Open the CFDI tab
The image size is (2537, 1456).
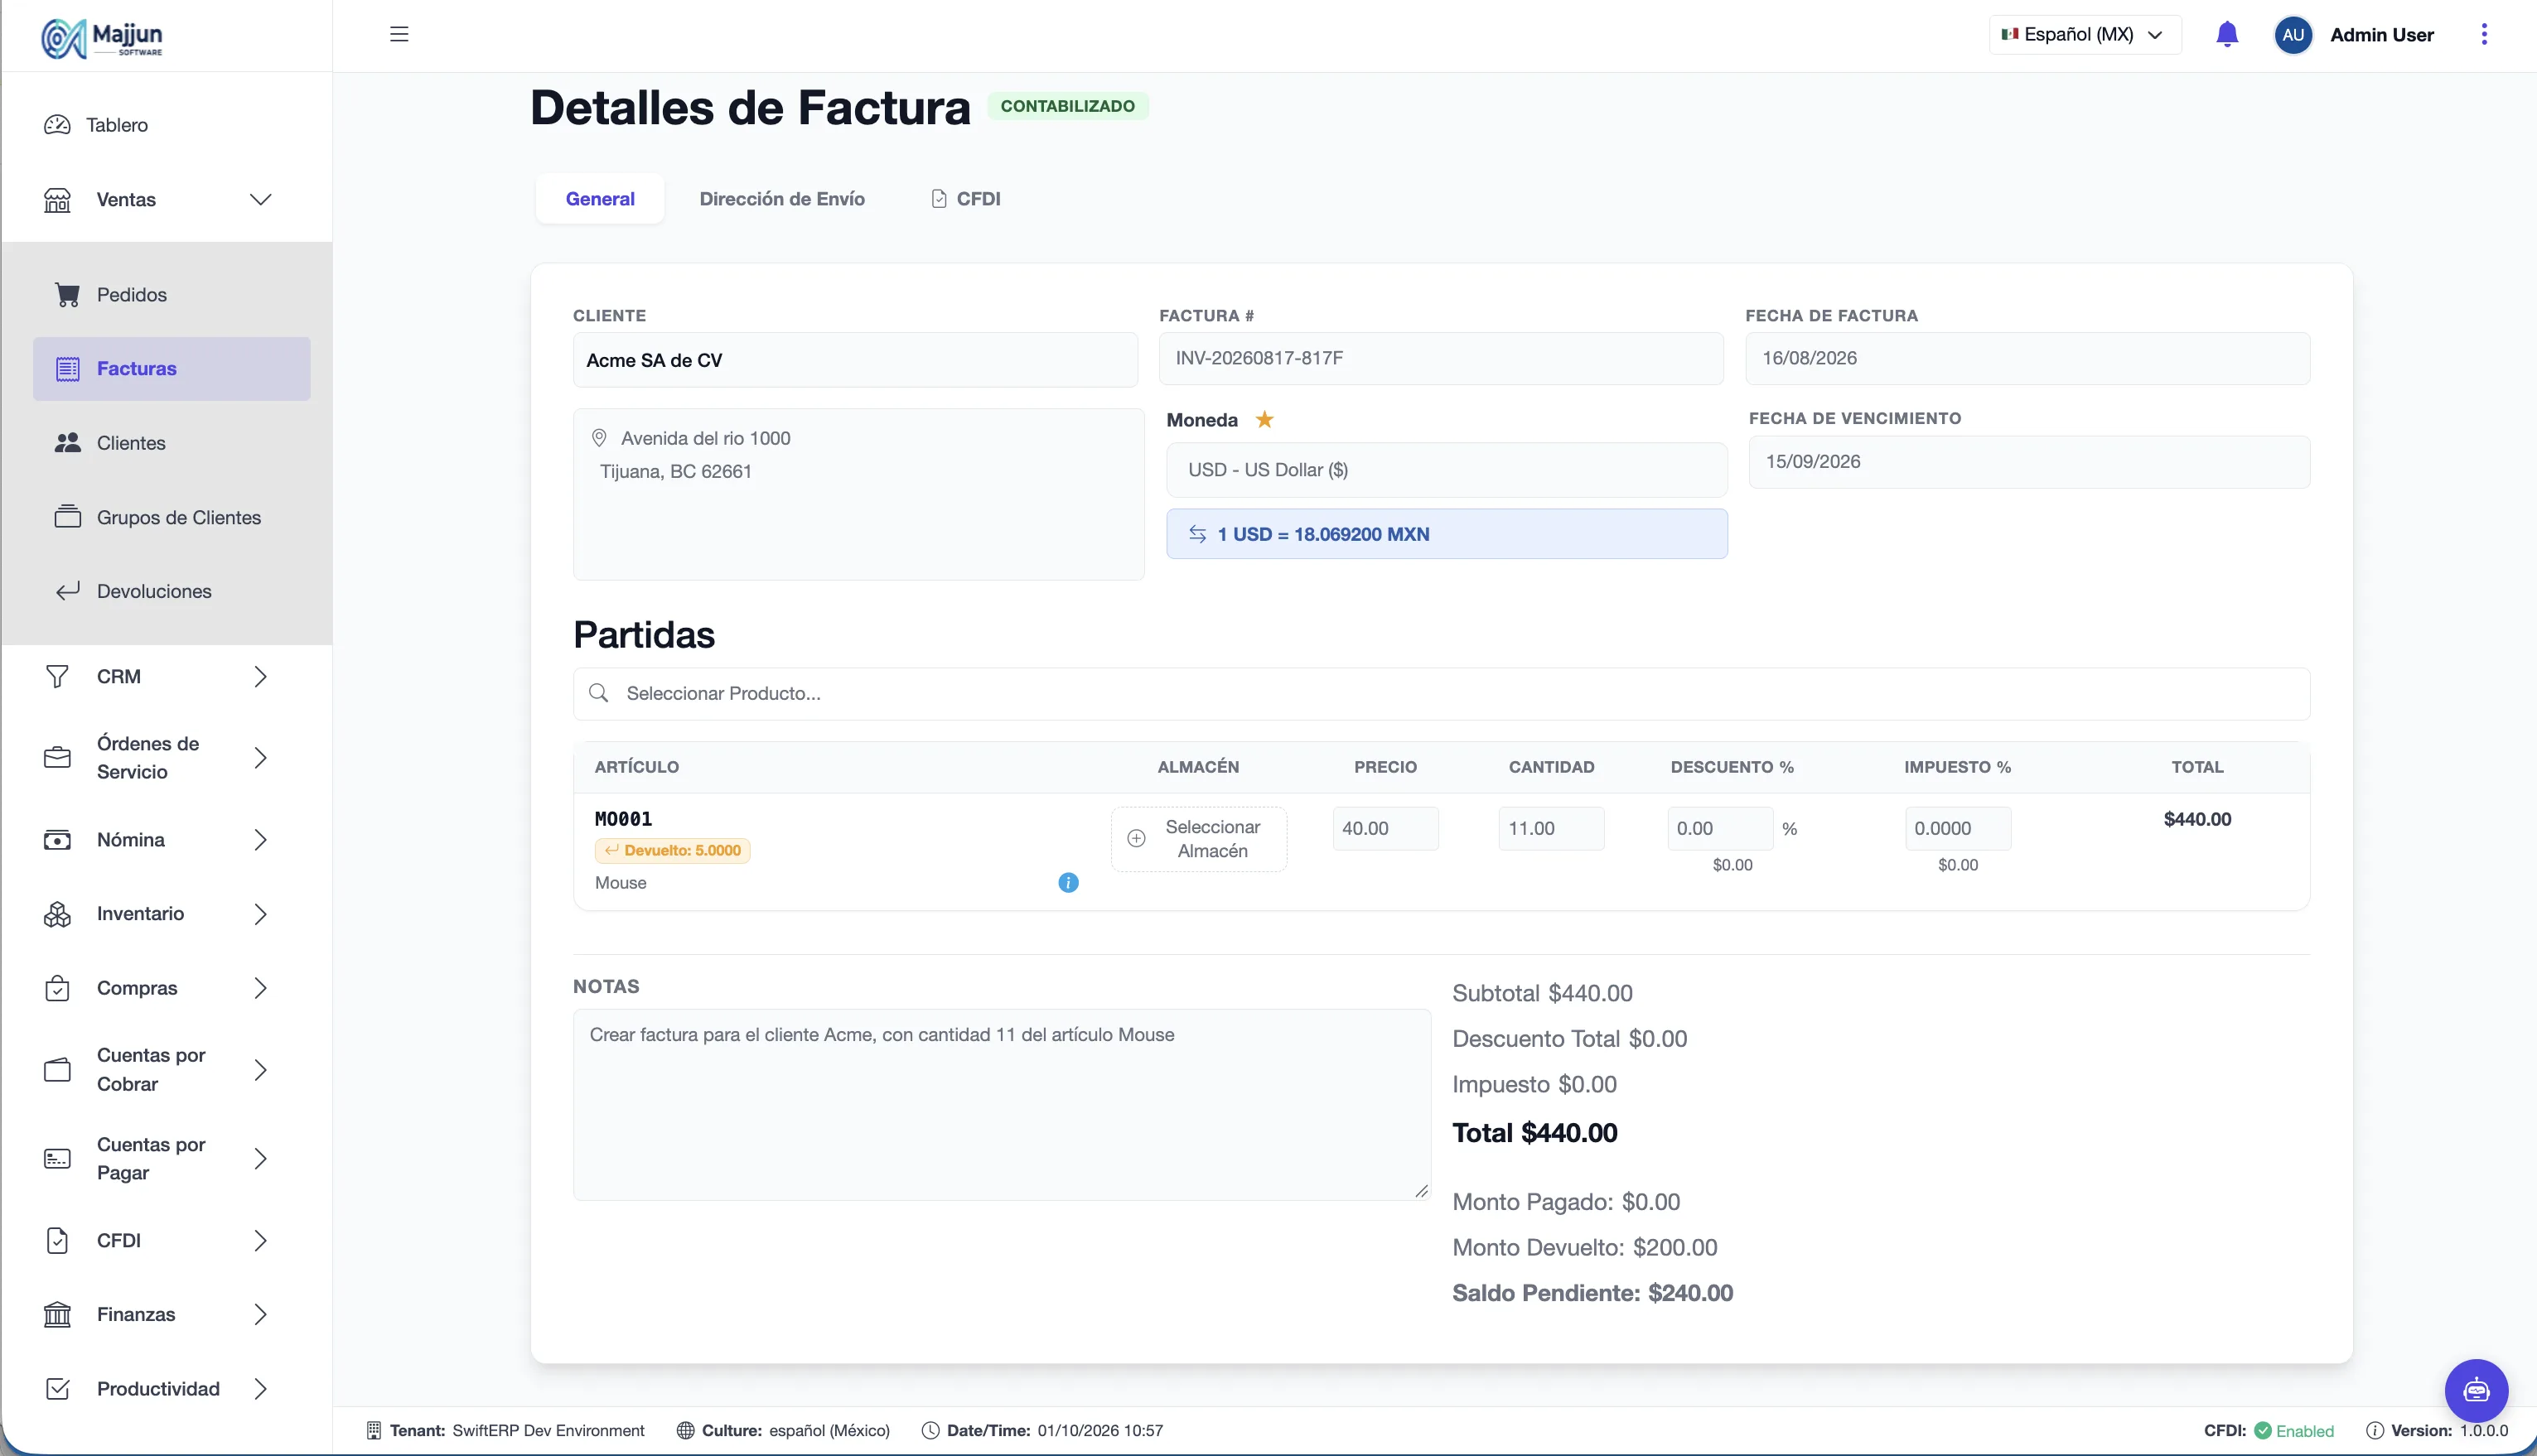click(x=965, y=198)
